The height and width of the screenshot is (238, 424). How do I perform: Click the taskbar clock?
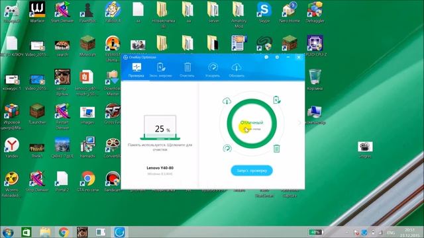tap(409, 232)
